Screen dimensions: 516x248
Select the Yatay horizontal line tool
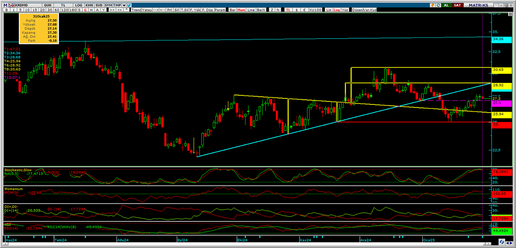(x=147, y=9)
